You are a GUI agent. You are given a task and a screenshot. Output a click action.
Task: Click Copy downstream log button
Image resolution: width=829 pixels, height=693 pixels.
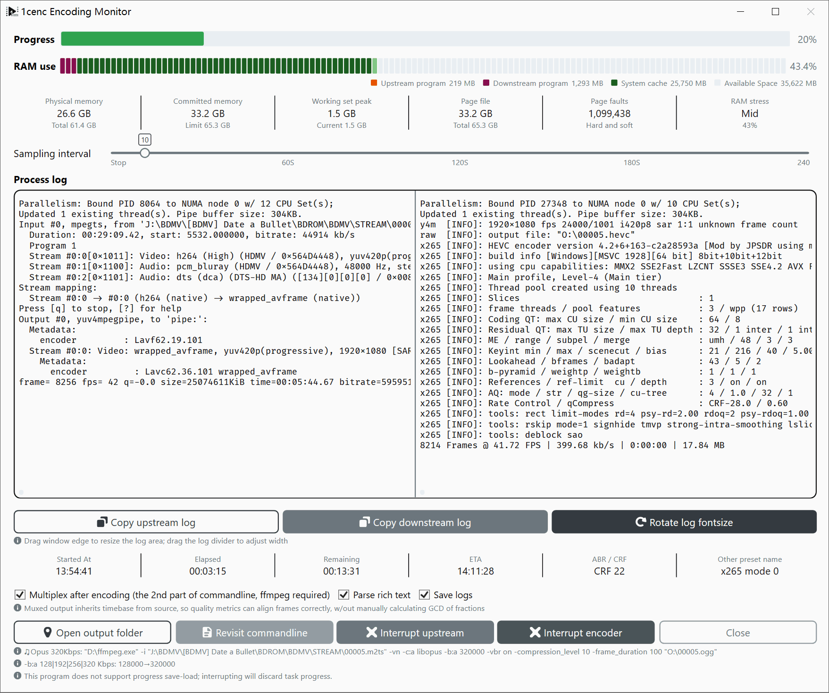pos(415,522)
